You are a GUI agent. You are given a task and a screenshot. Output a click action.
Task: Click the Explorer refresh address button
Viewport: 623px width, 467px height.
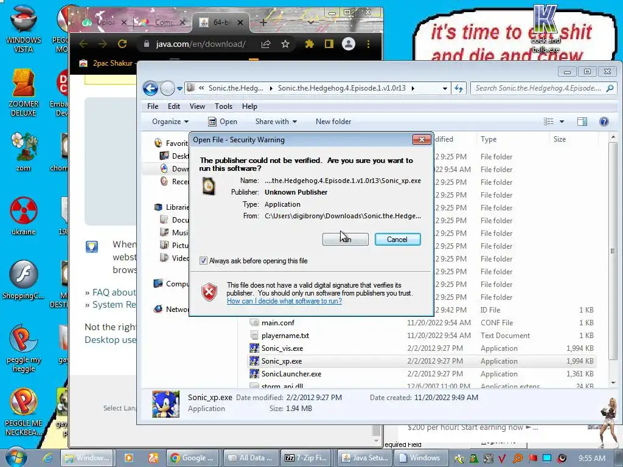coord(459,88)
